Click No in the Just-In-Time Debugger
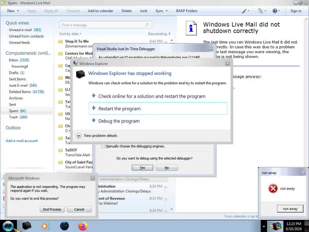The width and height of the screenshot is (309, 232). coord(167,167)
